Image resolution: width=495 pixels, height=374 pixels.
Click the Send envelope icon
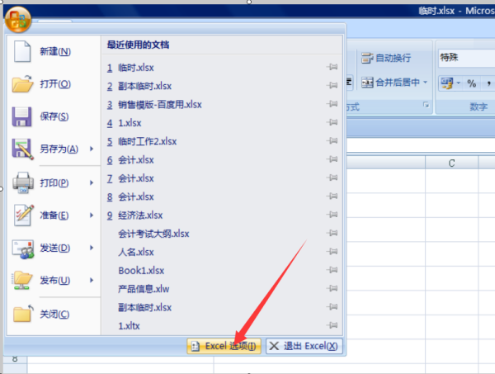23,249
